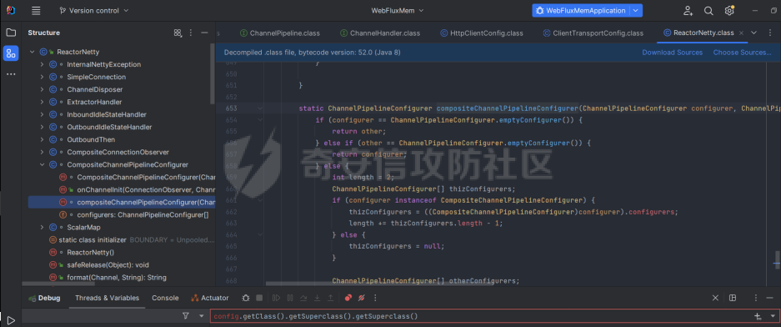Click Step Into icon

point(317,298)
